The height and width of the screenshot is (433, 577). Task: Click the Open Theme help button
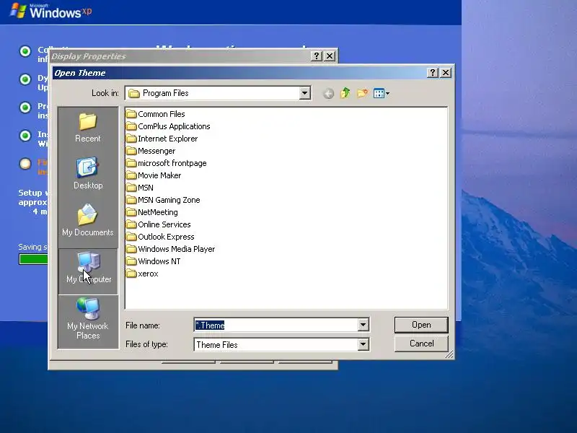point(432,73)
